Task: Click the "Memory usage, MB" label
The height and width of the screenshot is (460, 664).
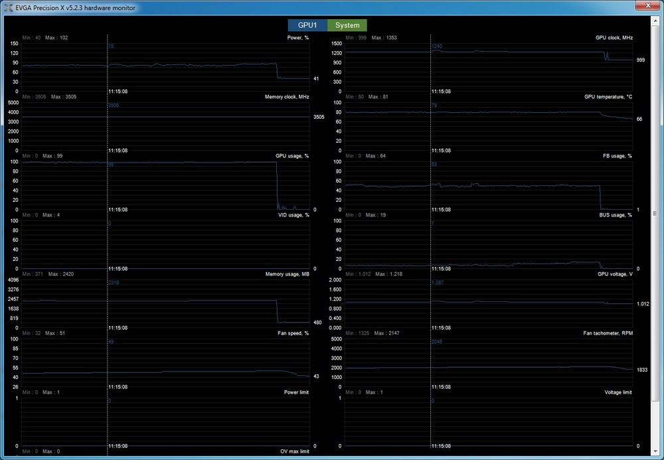Action: click(287, 274)
